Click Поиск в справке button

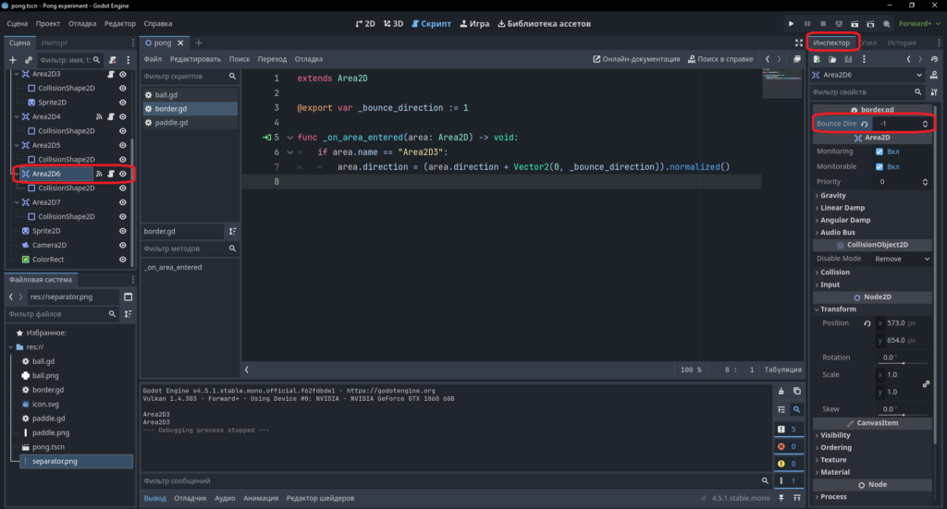[720, 59]
